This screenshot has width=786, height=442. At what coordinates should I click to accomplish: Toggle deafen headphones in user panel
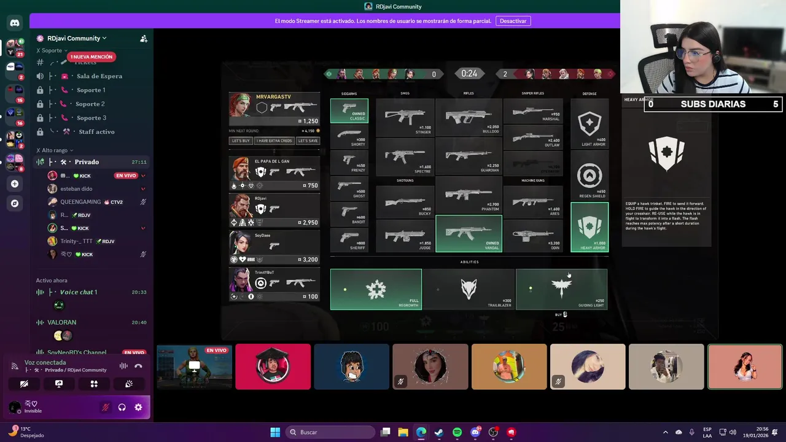tap(122, 407)
